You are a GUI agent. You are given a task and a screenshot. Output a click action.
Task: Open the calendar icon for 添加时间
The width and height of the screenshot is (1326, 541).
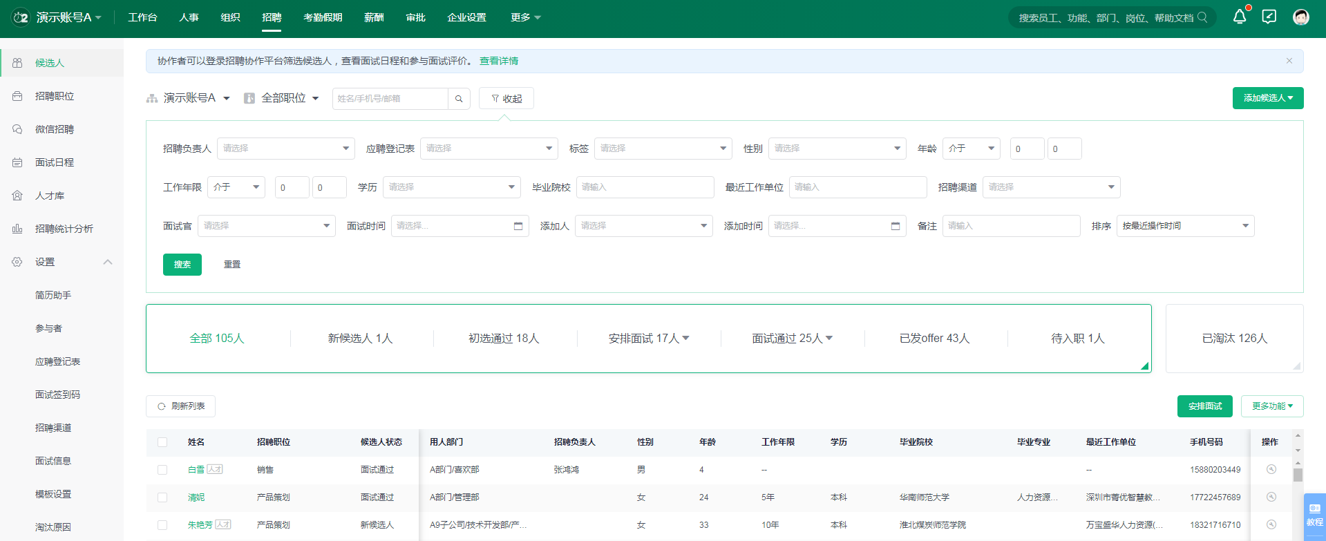896,226
